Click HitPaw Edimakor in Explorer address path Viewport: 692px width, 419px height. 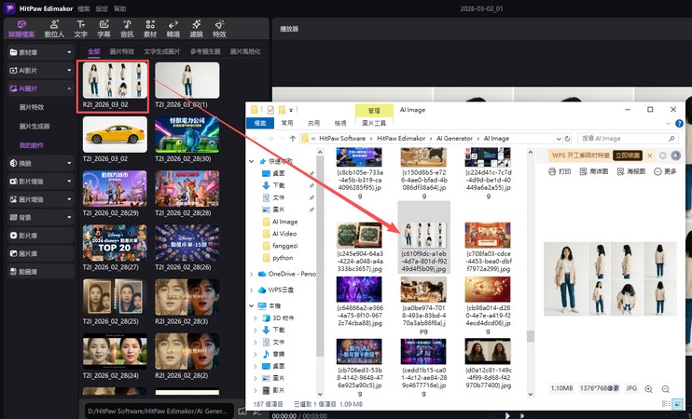point(401,139)
